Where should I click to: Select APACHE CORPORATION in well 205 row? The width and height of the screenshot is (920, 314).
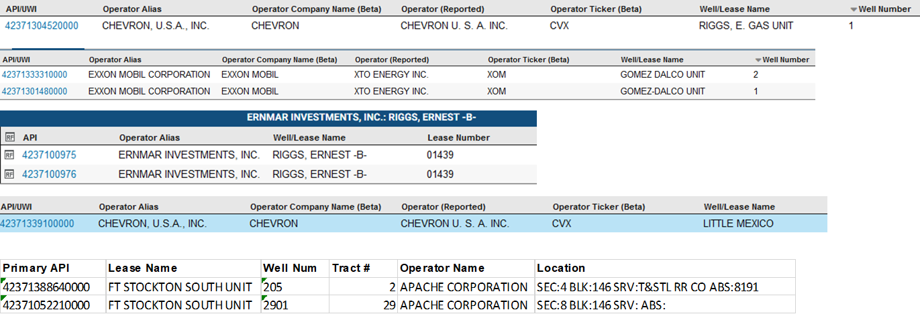pyautogui.click(x=466, y=287)
